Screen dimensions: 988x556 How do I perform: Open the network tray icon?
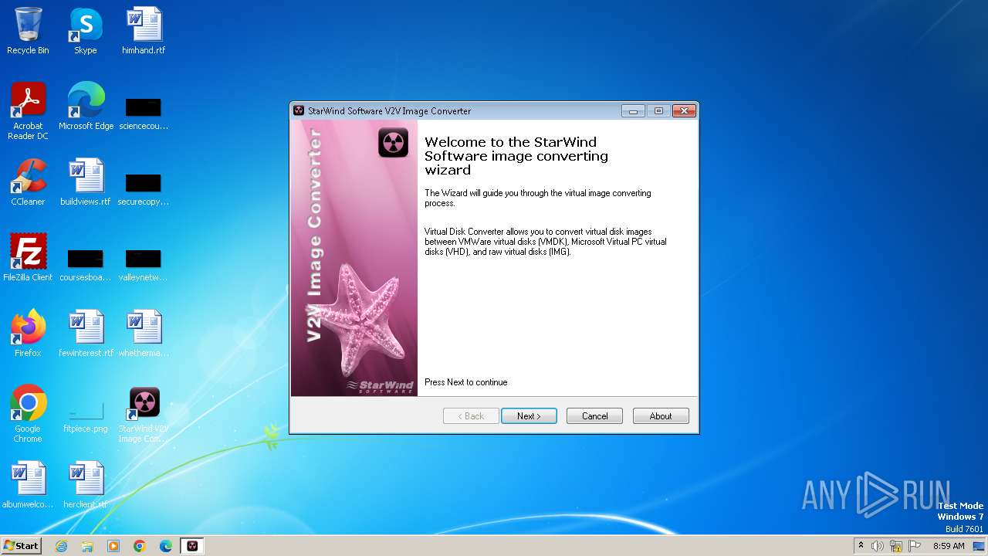(x=896, y=546)
